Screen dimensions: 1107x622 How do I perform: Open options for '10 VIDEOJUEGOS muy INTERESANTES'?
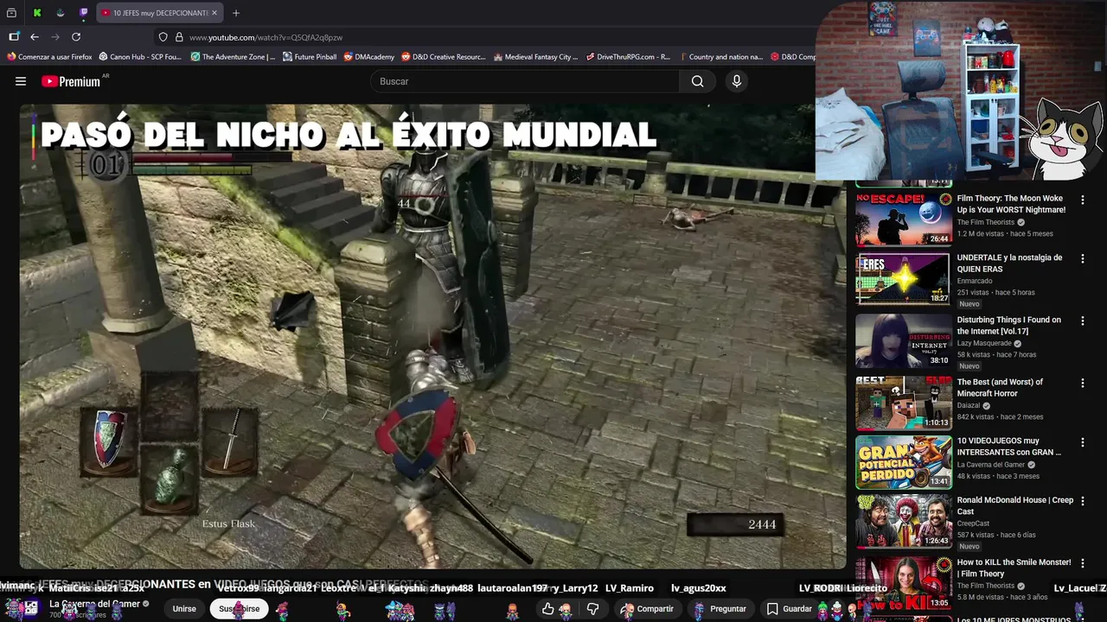pos(1082,441)
